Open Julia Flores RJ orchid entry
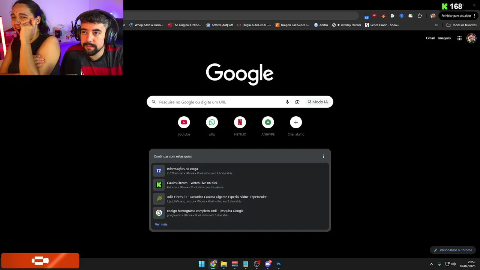Image resolution: width=480 pixels, height=270 pixels. (240, 199)
